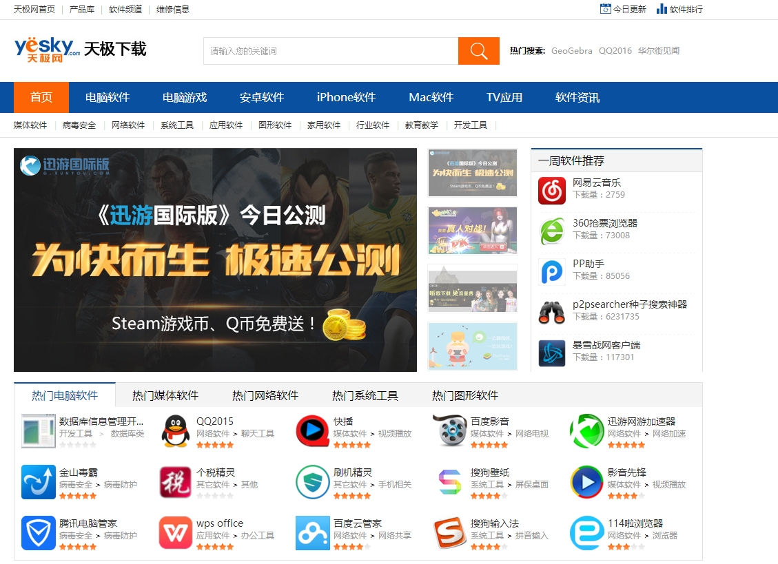This screenshot has width=778, height=564.
Task: Click the 搜狗输入法 orange S icon
Action: 449,533
